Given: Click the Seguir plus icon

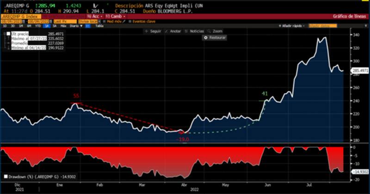Looking at the screenshot, I should click(146, 31).
